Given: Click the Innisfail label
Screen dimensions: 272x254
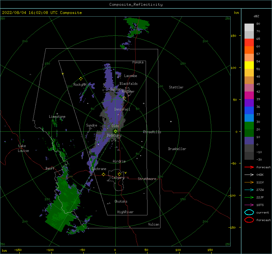Looking at the screenshot, I should (x=122, y=109).
